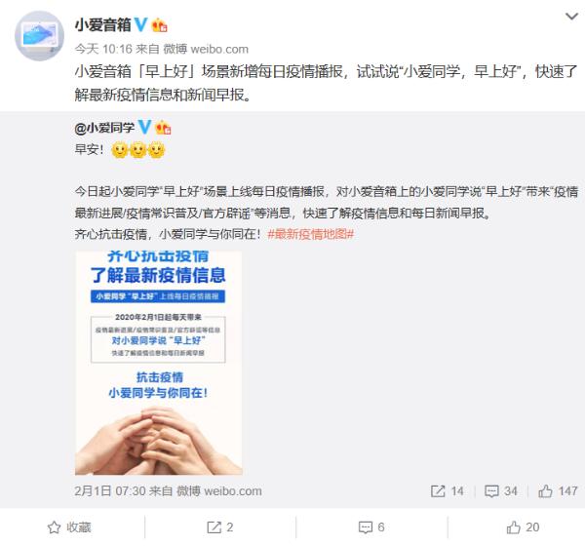Screen dimensions: 585x546
Task: Enlarge the 了解最新疫情信息 poster image
Action: click(x=159, y=363)
